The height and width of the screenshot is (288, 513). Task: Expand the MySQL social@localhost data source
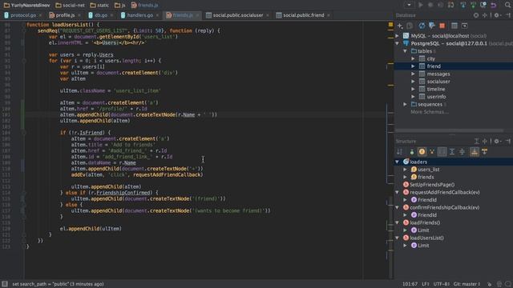[x=398, y=36]
